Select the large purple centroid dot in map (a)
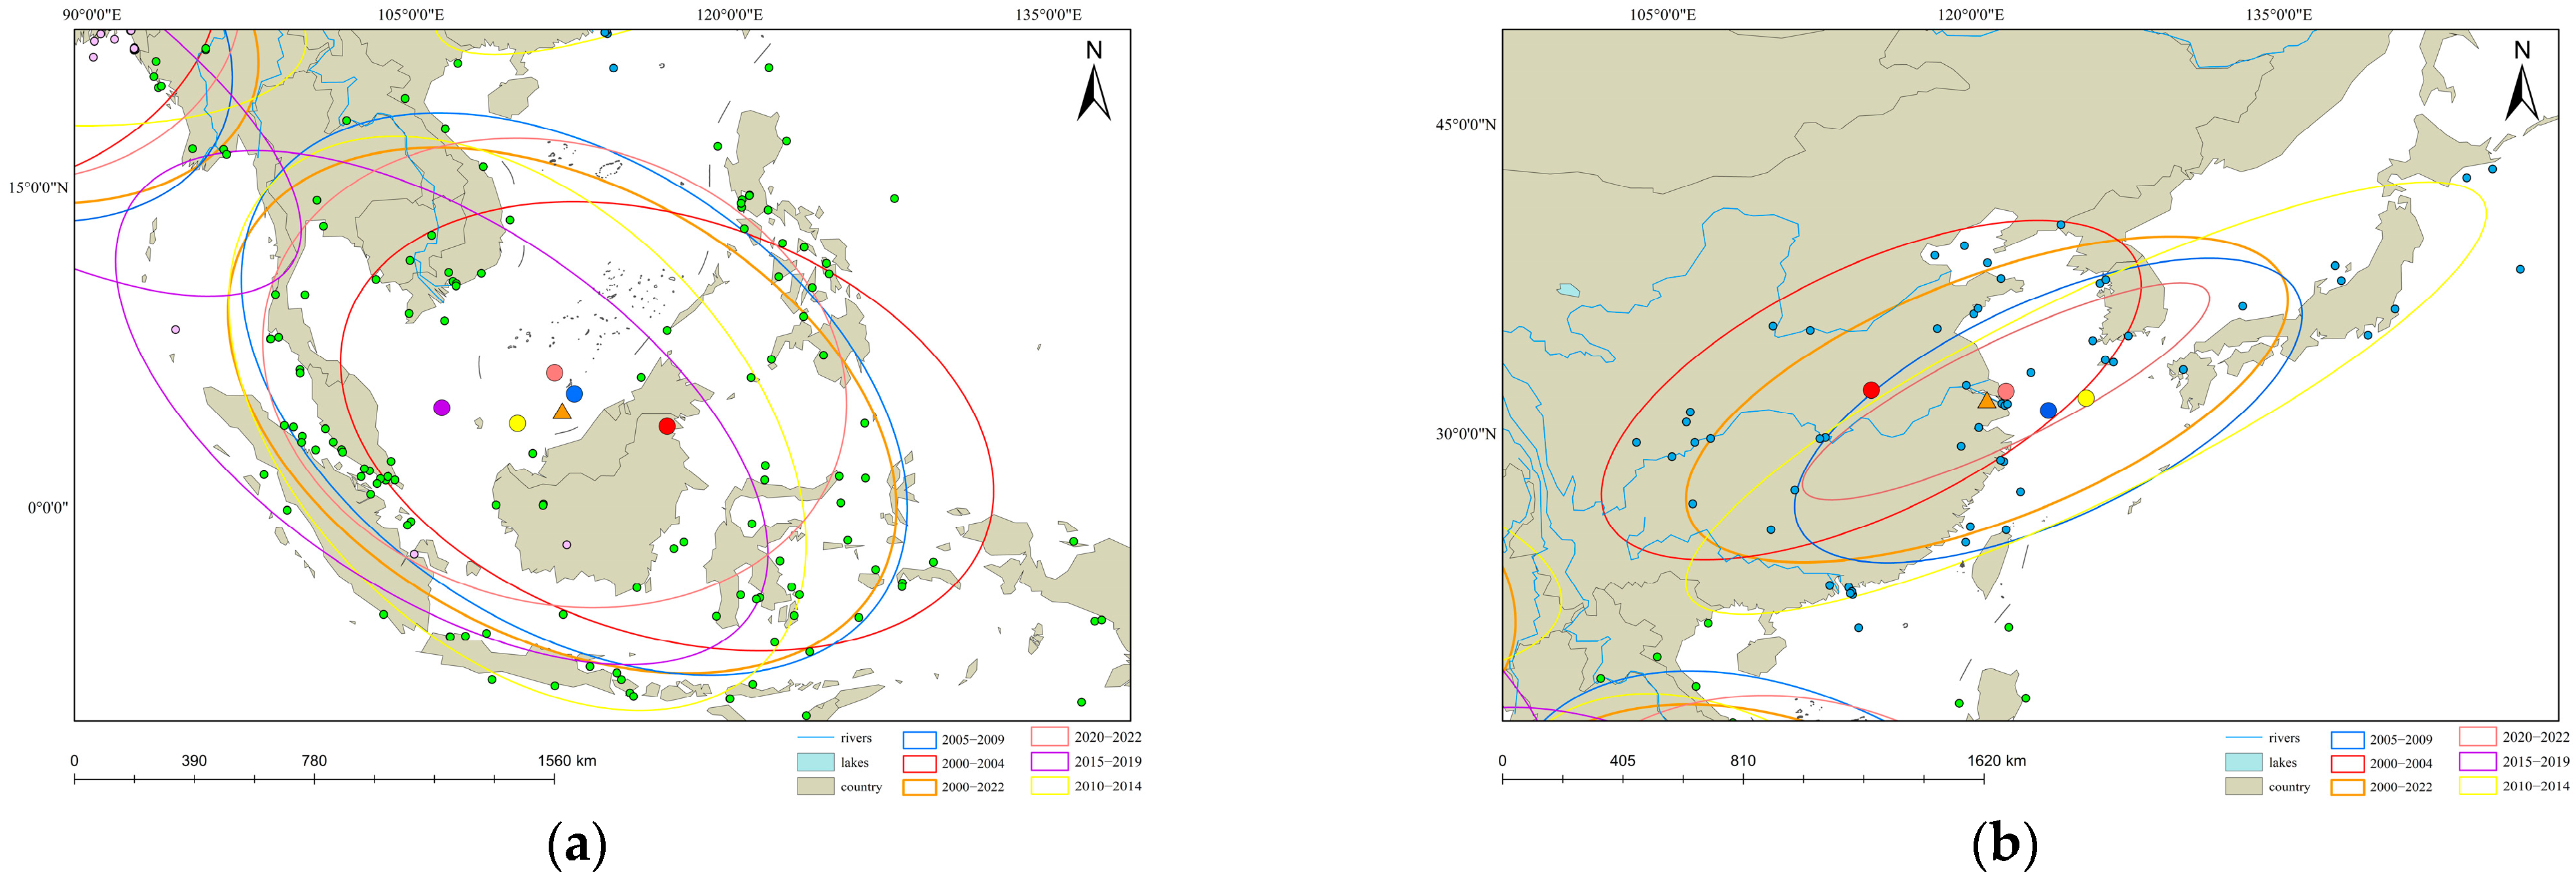The width and height of the screenshot is (2576, 882). (442, 407)
